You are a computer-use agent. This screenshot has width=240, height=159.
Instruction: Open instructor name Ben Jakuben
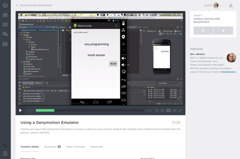[x=197, y=54]
